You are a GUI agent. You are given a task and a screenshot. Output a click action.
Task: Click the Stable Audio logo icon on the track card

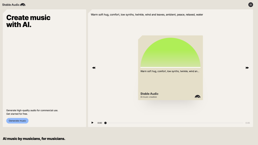pos(197,96)
